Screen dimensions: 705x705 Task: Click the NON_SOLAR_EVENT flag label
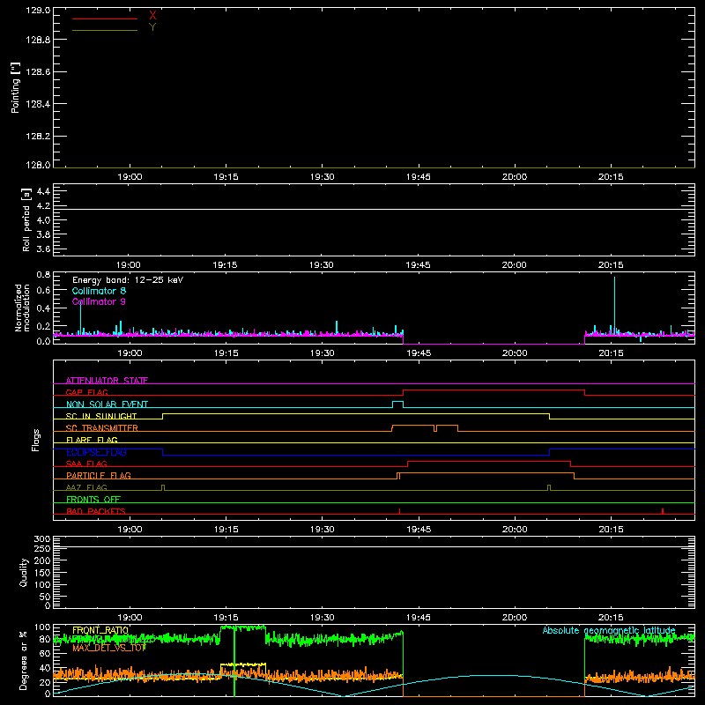[107, 404]
